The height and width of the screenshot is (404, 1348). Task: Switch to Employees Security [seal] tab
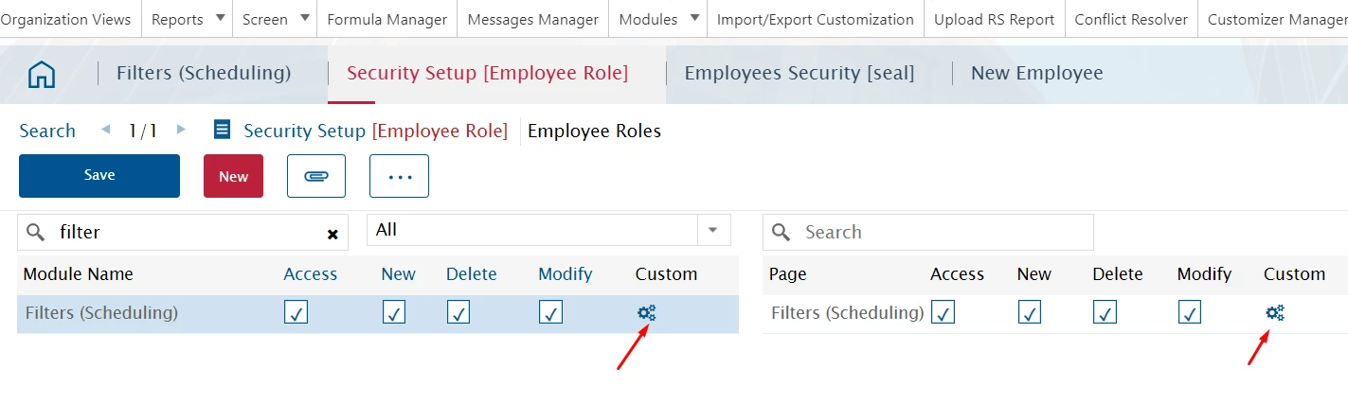pos(800,73)
